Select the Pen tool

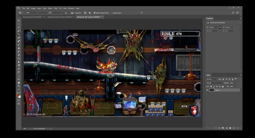[19, 69]
